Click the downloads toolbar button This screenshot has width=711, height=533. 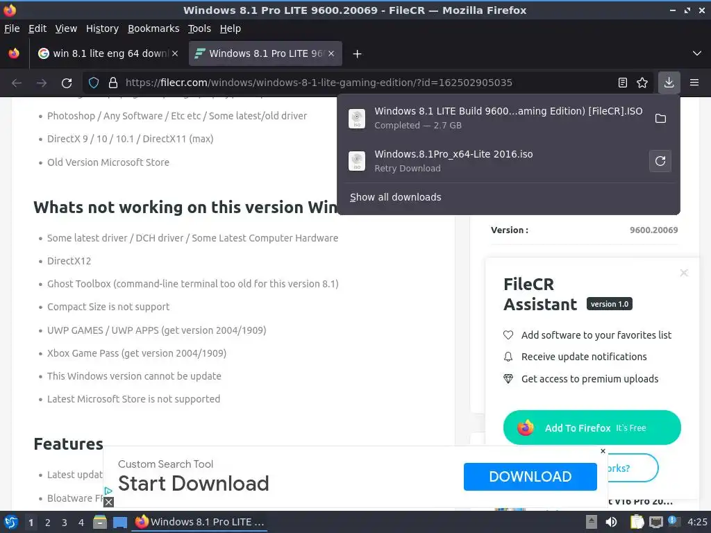(669, 83)
